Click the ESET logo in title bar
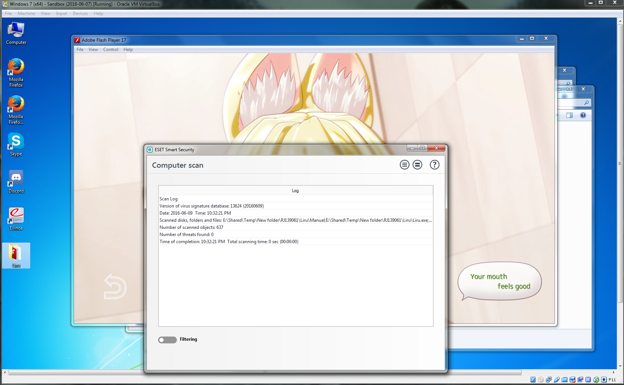 (x=150, y=150)
